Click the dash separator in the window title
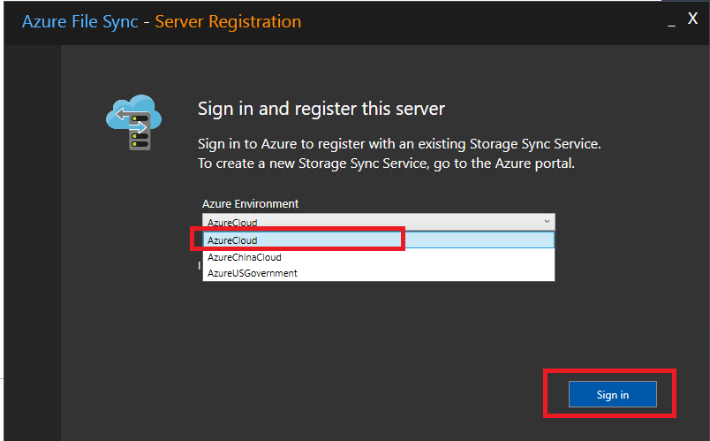710x441 pixels. coord(147,21)
